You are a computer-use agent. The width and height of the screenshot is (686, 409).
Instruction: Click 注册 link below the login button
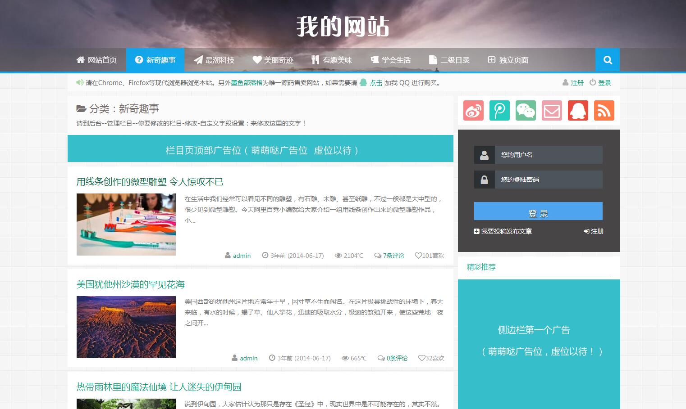coord(594,231)
